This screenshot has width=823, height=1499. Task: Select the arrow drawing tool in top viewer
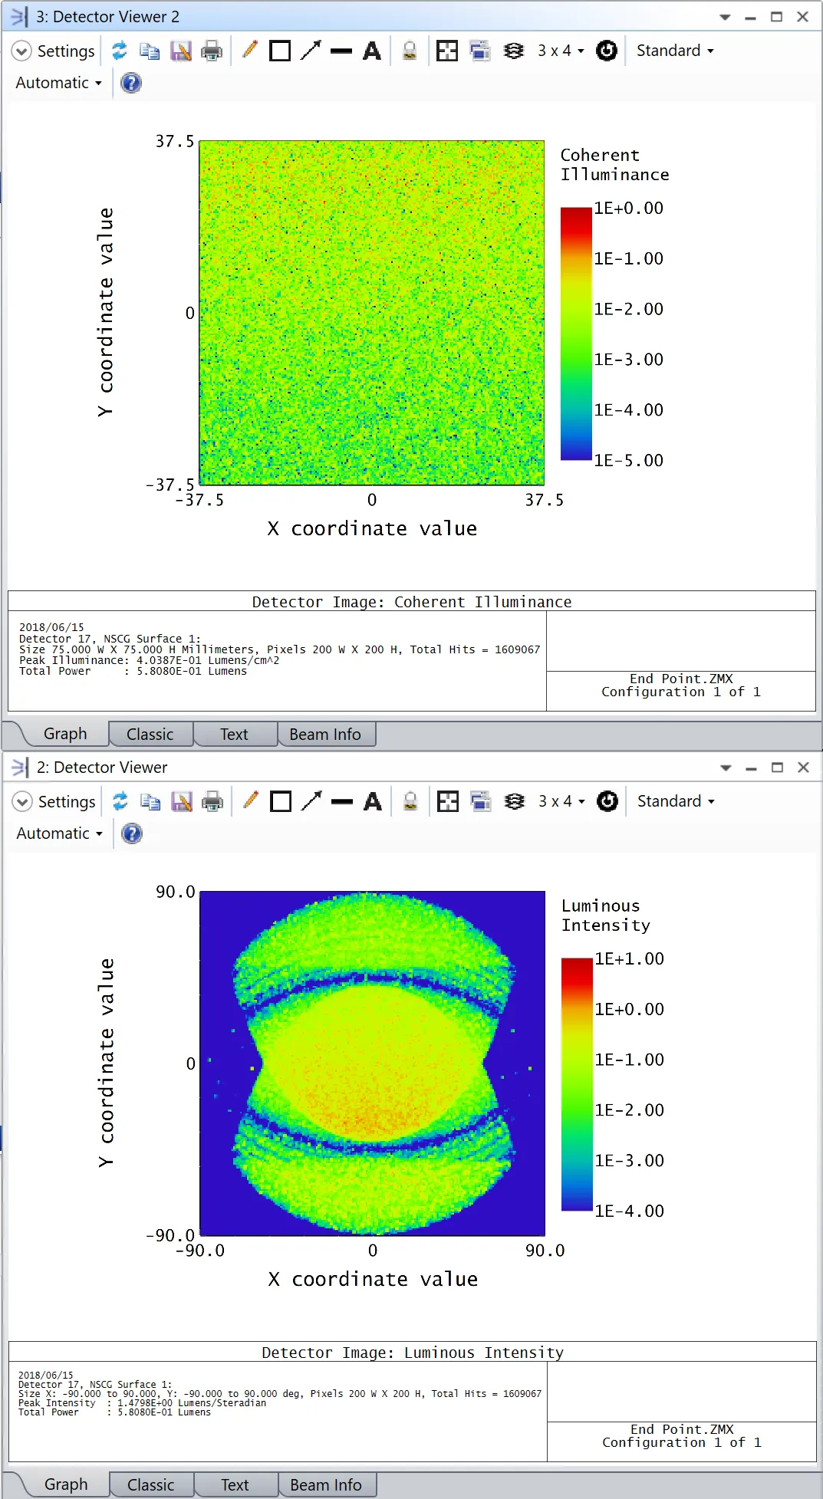pyautogui.click(x=311, y=51)
